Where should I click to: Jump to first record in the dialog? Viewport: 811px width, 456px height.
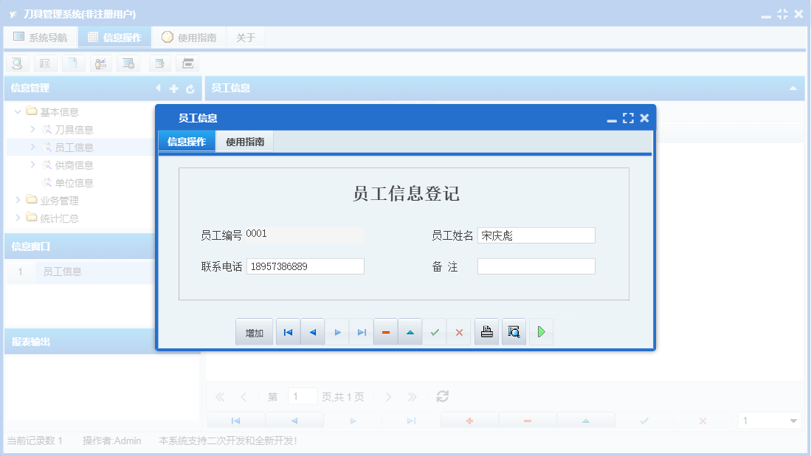tap(288, 331)
